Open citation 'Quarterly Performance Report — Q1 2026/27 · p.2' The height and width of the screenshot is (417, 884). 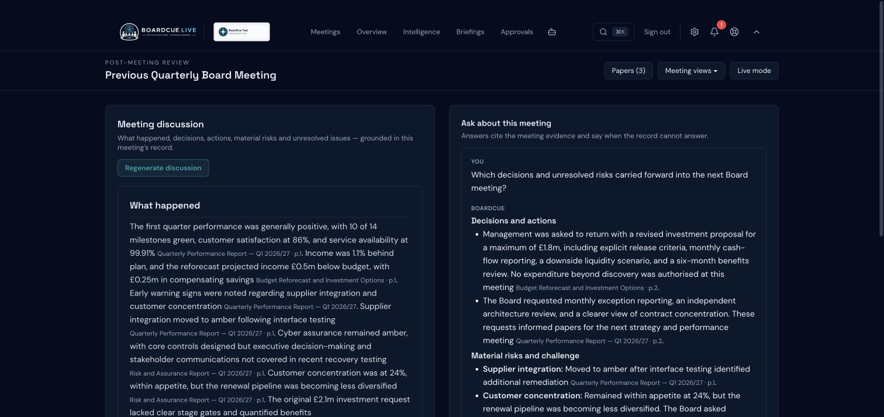(589, 341)
